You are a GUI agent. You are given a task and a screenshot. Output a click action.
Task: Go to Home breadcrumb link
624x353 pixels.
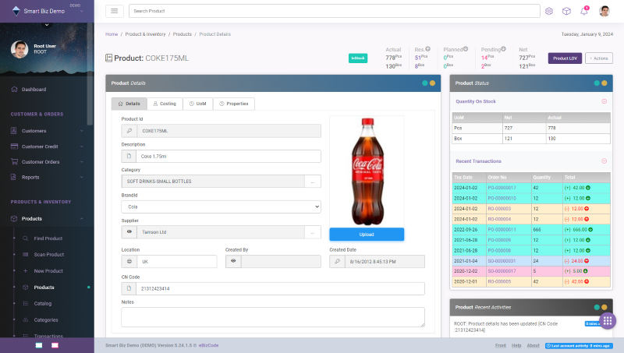pyautogui.click(x=112, y=34)
